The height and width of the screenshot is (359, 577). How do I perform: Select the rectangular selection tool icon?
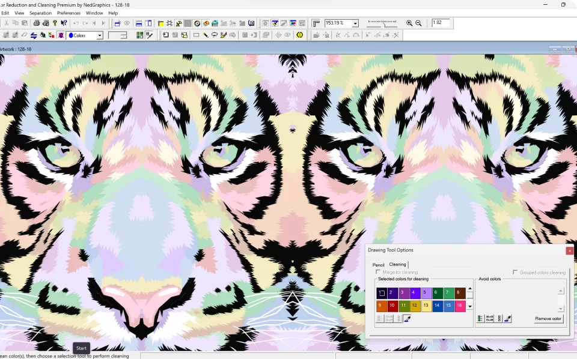[196, 35]
